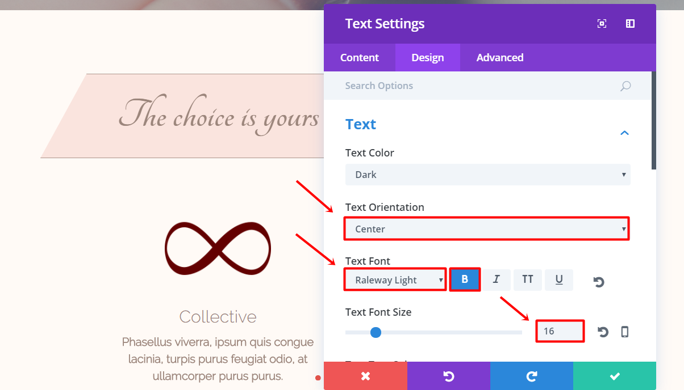This screenshot has height=390, width=684.
Task: Save changes with green checkmark
Action: (615, 376)
